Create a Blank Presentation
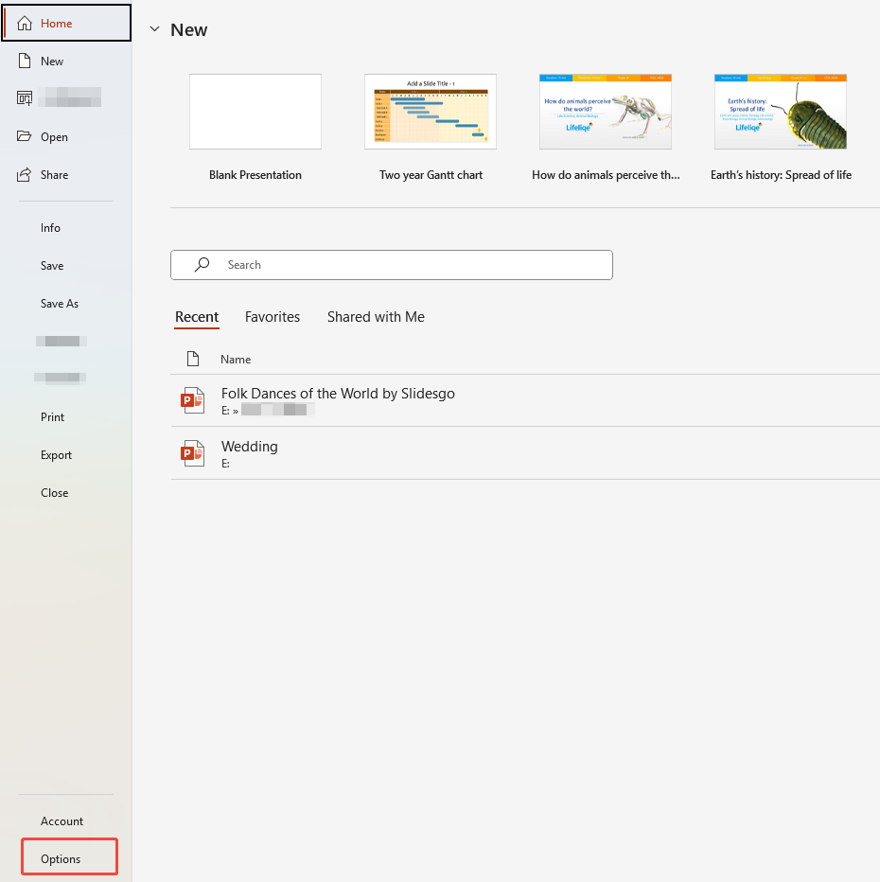Image resolution: width=880 pixels, height=882 pixels. 255,111
